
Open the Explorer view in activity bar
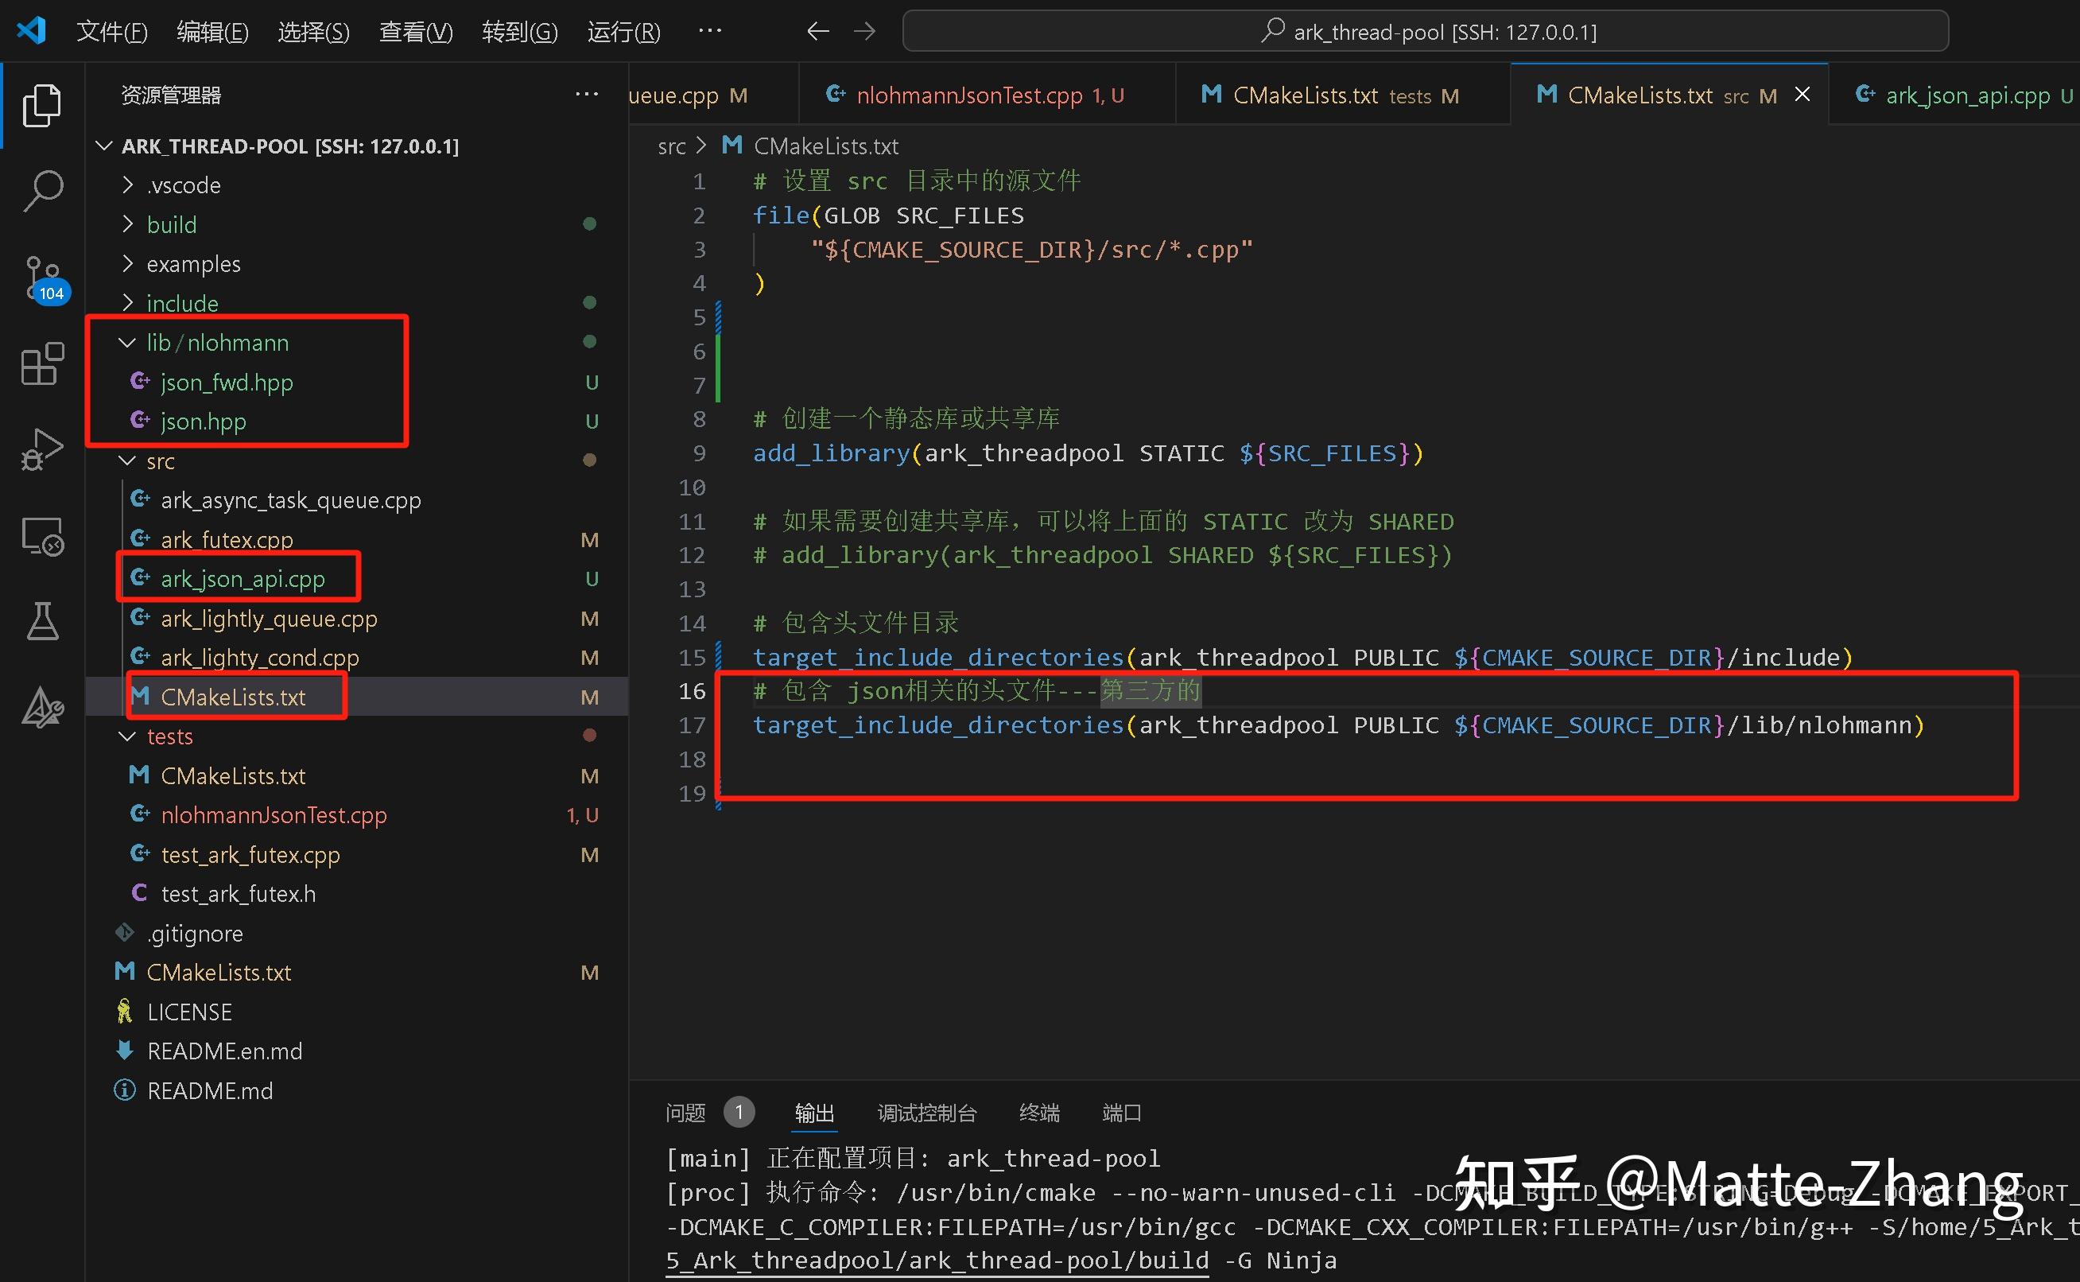pyautogui.click(x=41, y=105)
